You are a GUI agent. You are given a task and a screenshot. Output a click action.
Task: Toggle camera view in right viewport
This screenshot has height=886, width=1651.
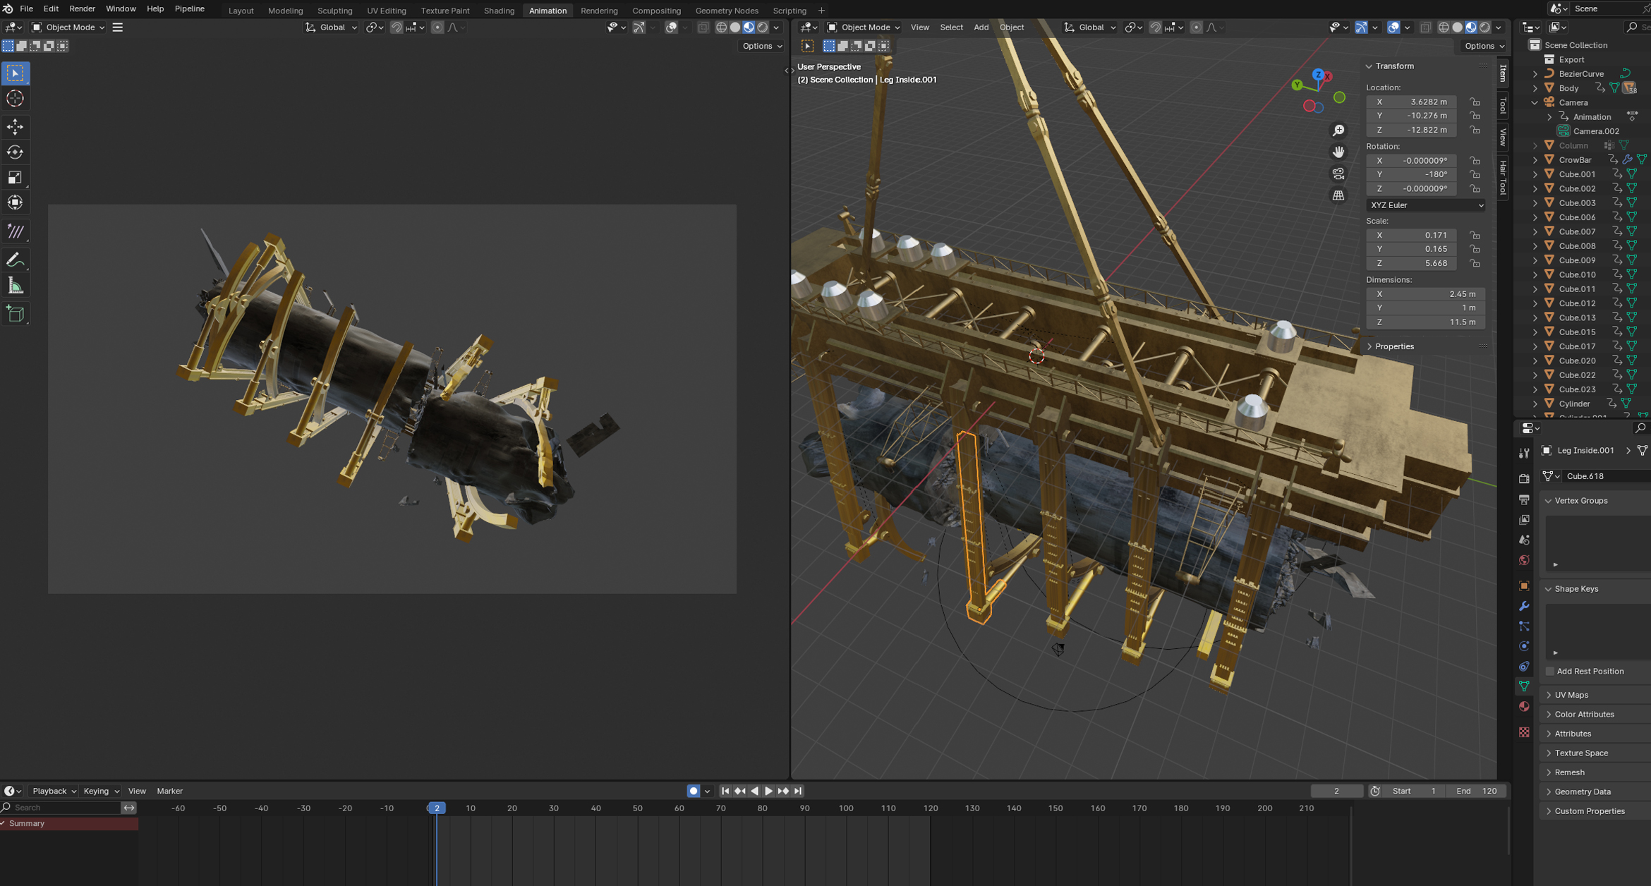click(x=1338, y=174)
